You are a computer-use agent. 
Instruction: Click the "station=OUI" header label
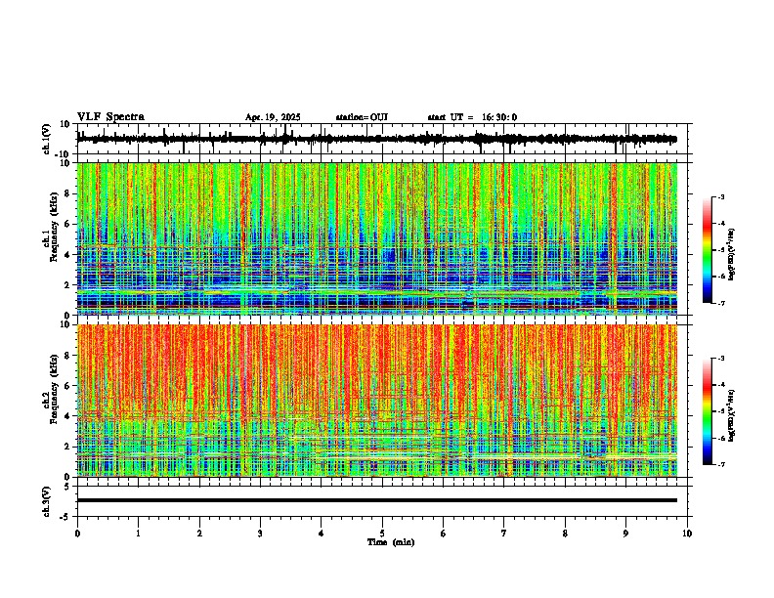[x=362, y=117]
